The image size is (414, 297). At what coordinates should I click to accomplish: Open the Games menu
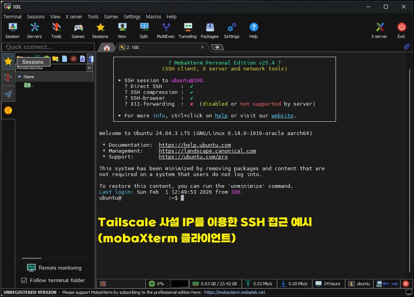tap(111, 17)
